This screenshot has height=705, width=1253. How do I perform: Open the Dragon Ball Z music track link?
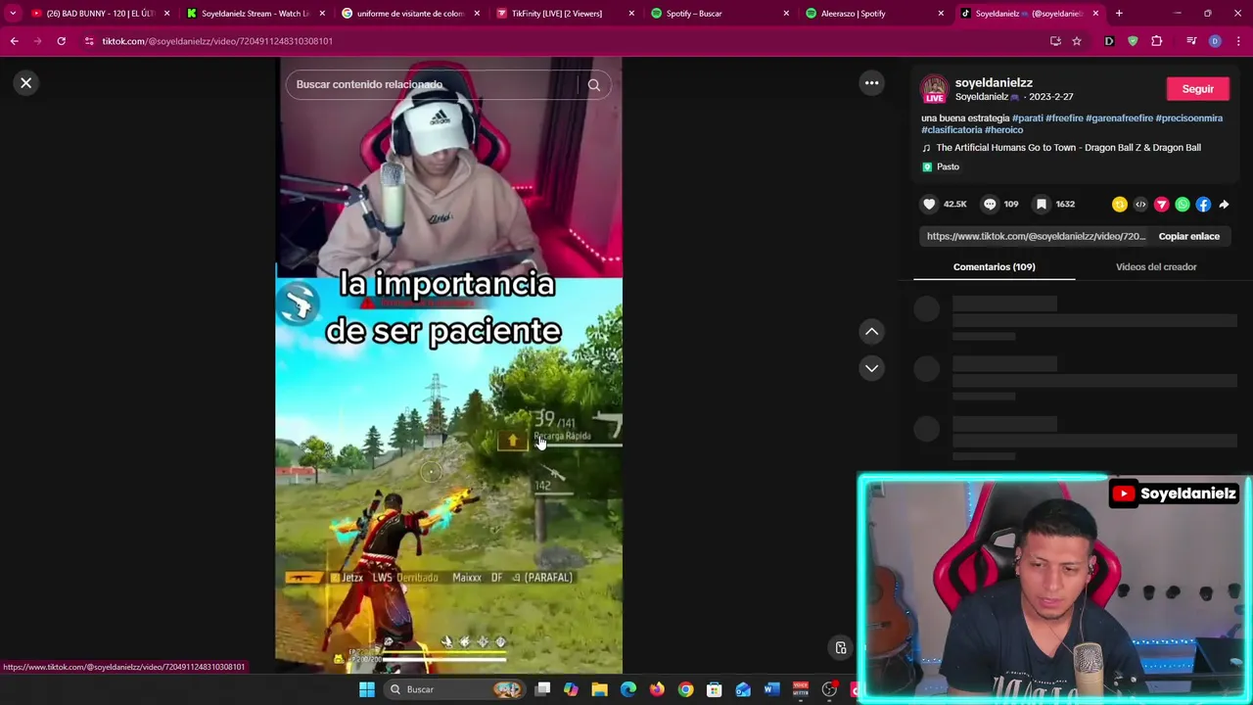coord(1068,148)
